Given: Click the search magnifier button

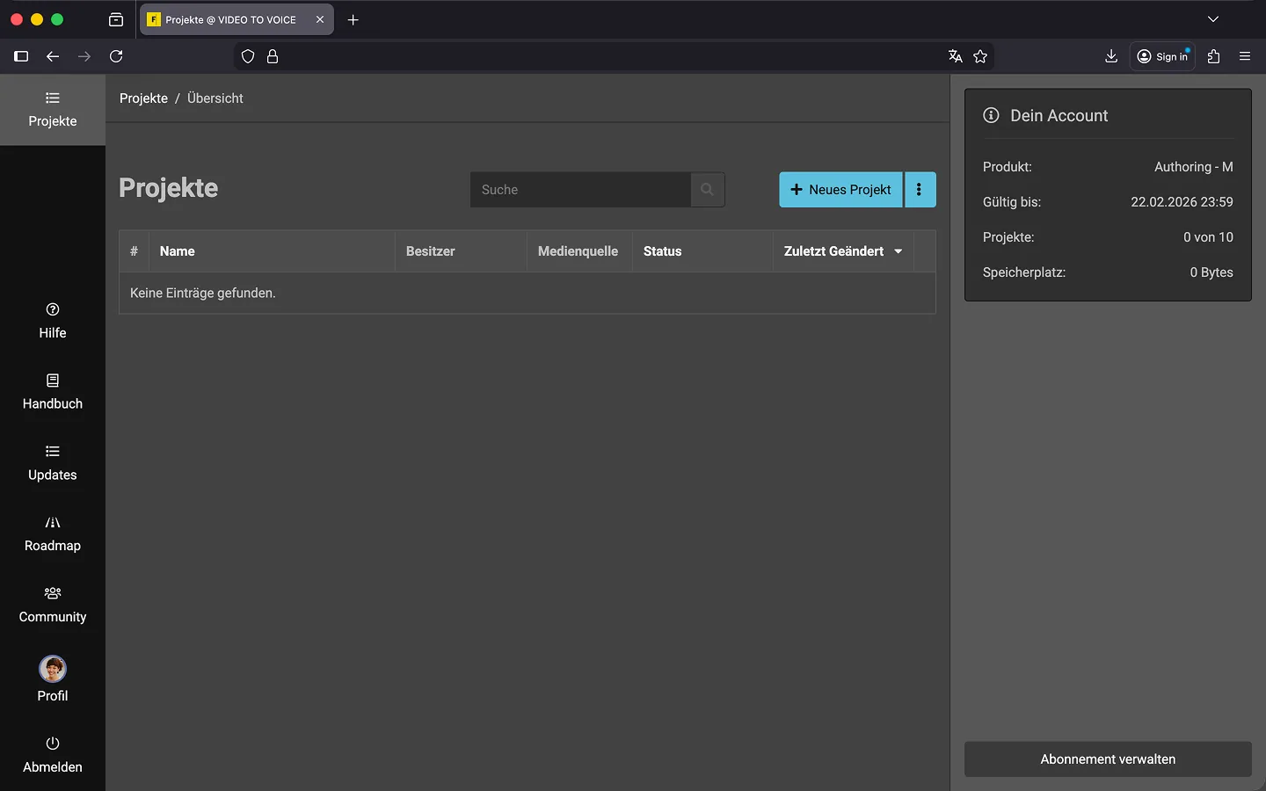Looking at the screenshot, I should (x=707, y=190).
